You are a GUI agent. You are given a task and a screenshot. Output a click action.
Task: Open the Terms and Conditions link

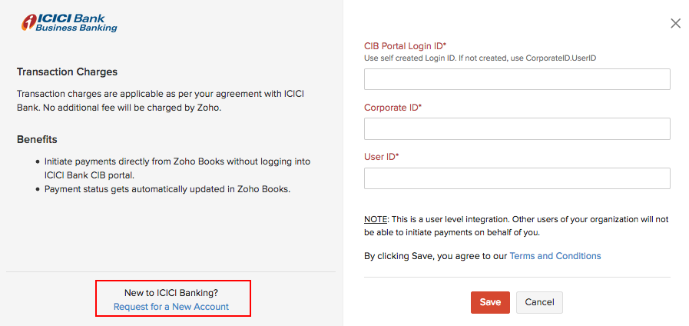point(555,256)
